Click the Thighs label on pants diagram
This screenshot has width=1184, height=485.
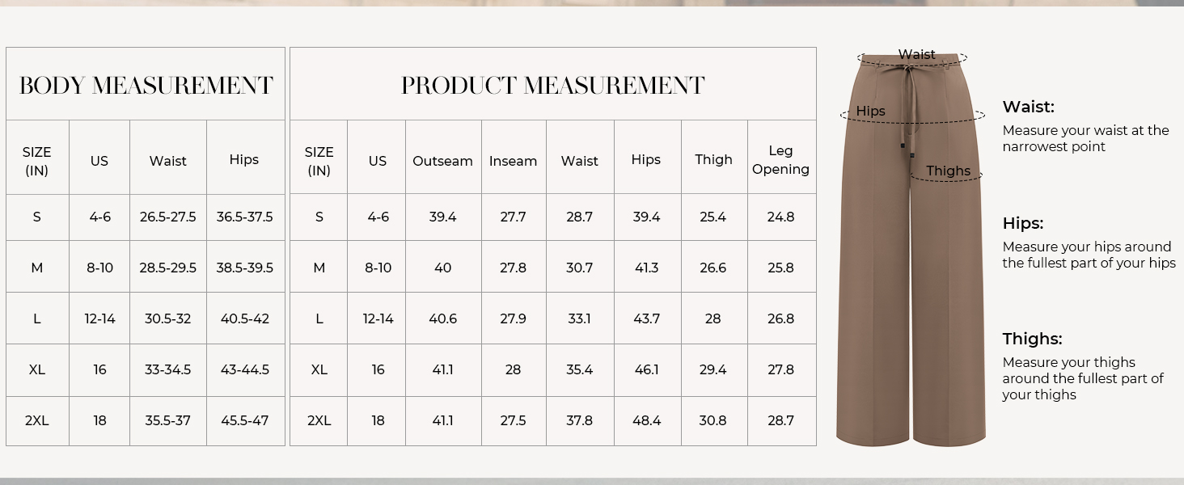click(x=948, y=171)
